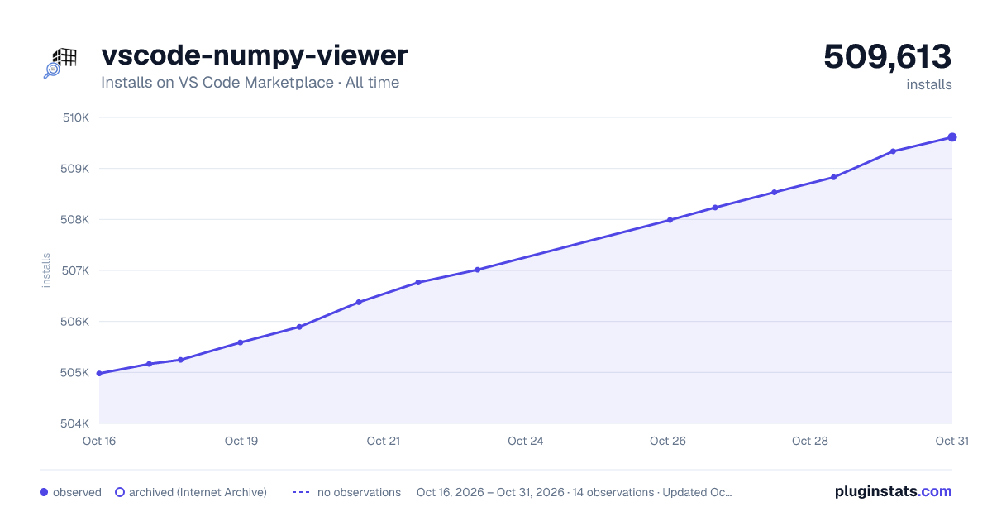Click the 507K y-axis label
This screenshot has width=992, height=521.
(x=76, y=270)
